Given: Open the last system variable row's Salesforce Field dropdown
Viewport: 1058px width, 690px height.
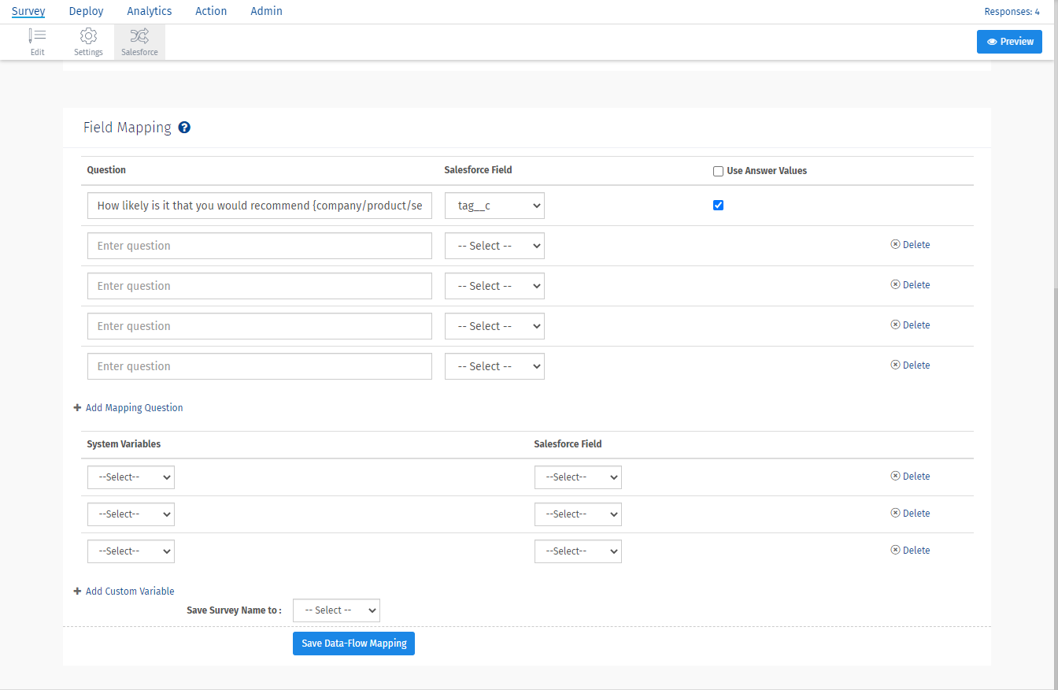Looking at the screenshot, I should coord(578,551).
